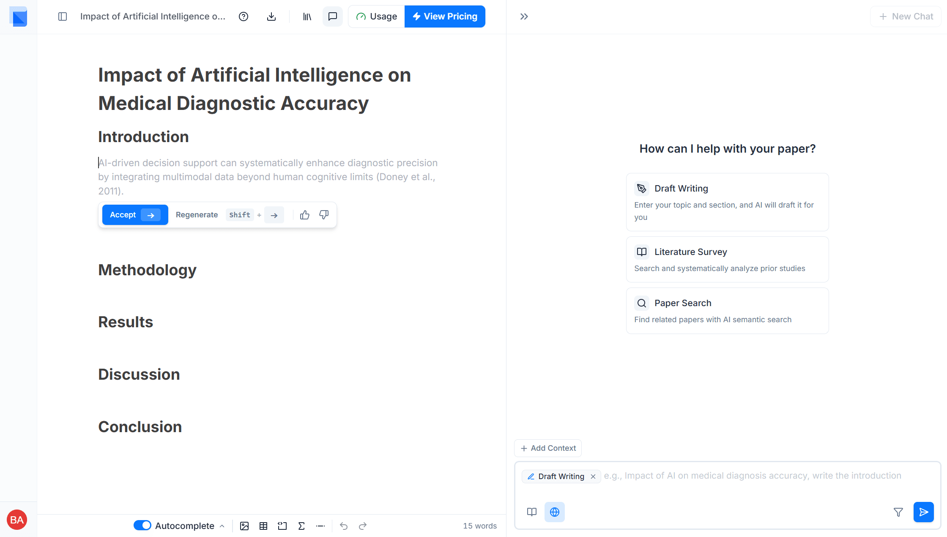Image resolution: width=947 pixels, height=537 pixels.
Task: Click the download export icon
Action: pos(271,16)
